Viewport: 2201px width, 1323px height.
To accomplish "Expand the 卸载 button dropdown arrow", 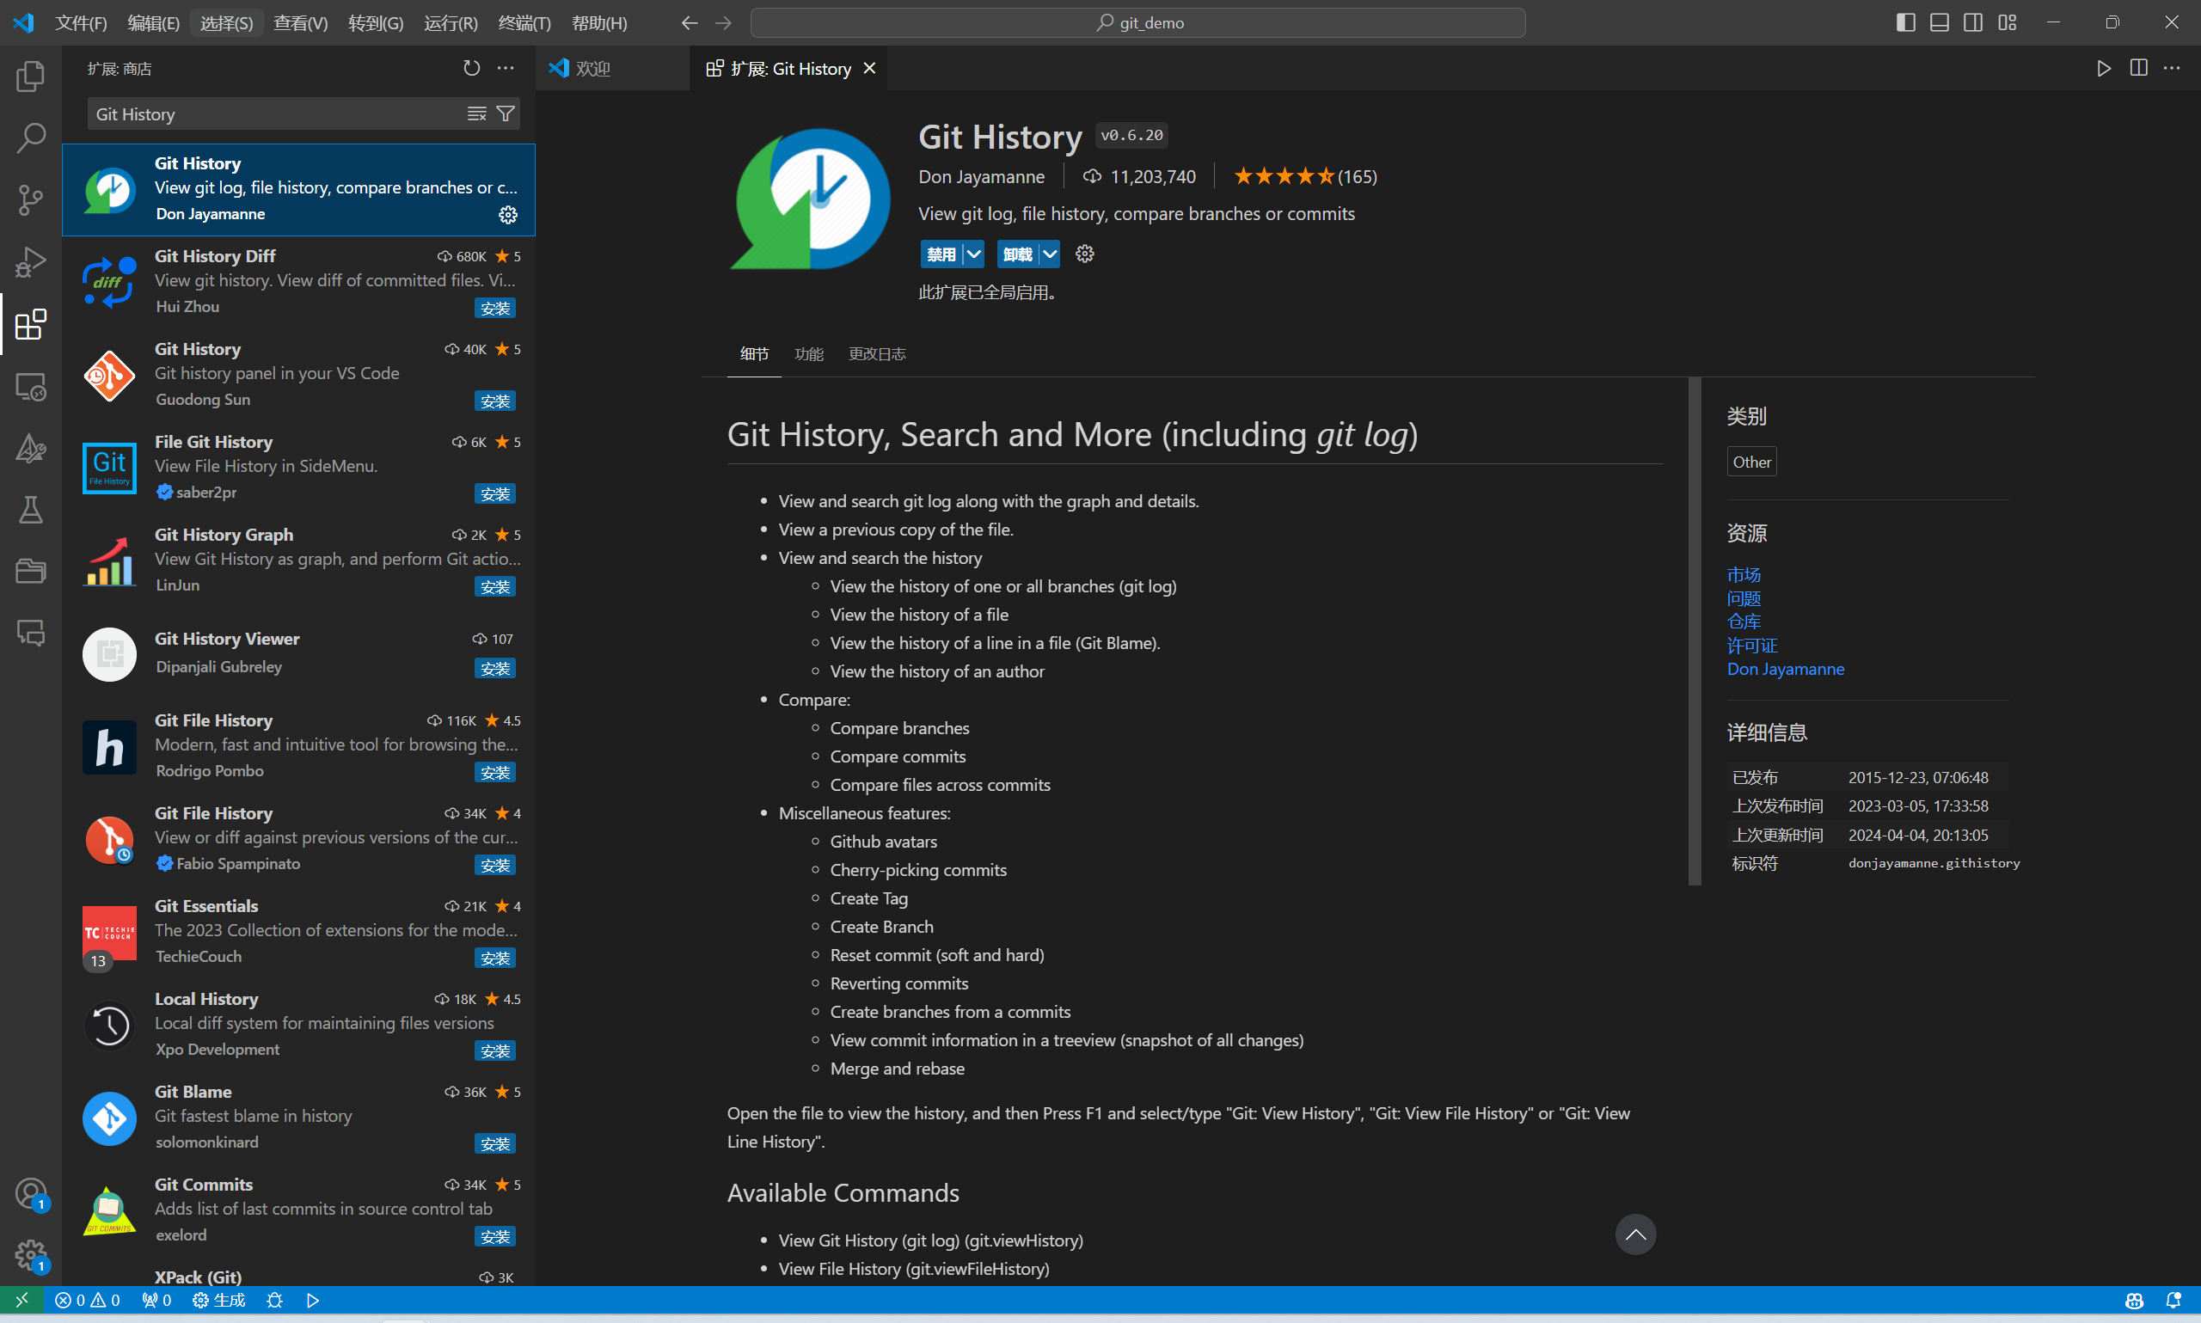I will pos(1048,254).
